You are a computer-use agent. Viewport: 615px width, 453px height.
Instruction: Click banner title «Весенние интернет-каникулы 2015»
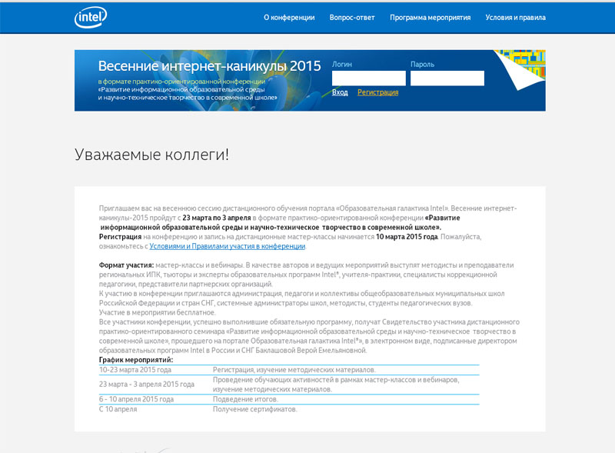pos(209,66)
